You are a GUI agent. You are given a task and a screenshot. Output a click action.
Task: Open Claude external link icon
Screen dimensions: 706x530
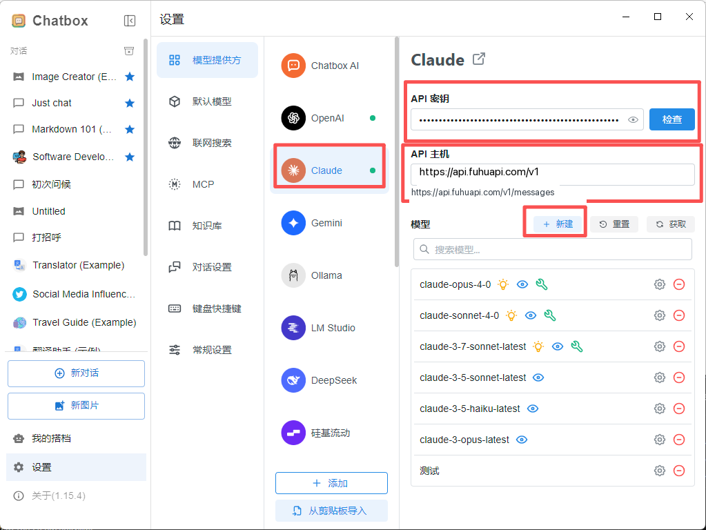(479, 59)
